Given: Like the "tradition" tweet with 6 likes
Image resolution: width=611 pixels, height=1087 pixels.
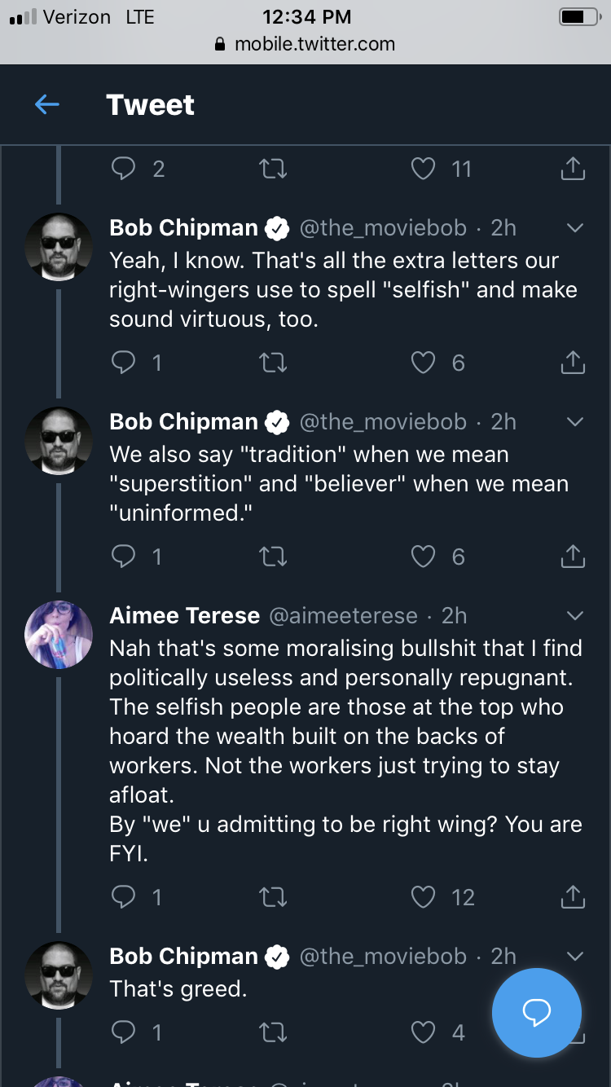Looking at the screenshot, I should 424,557.
